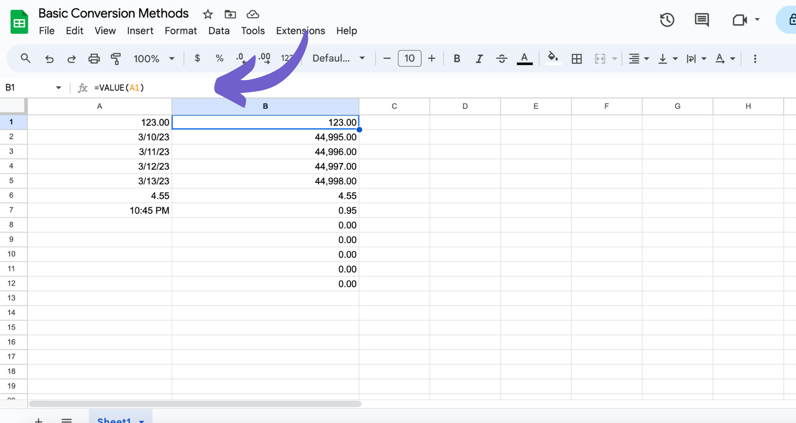Open the File menu
This screenshot has height=423, width=796.
(47, 31)
